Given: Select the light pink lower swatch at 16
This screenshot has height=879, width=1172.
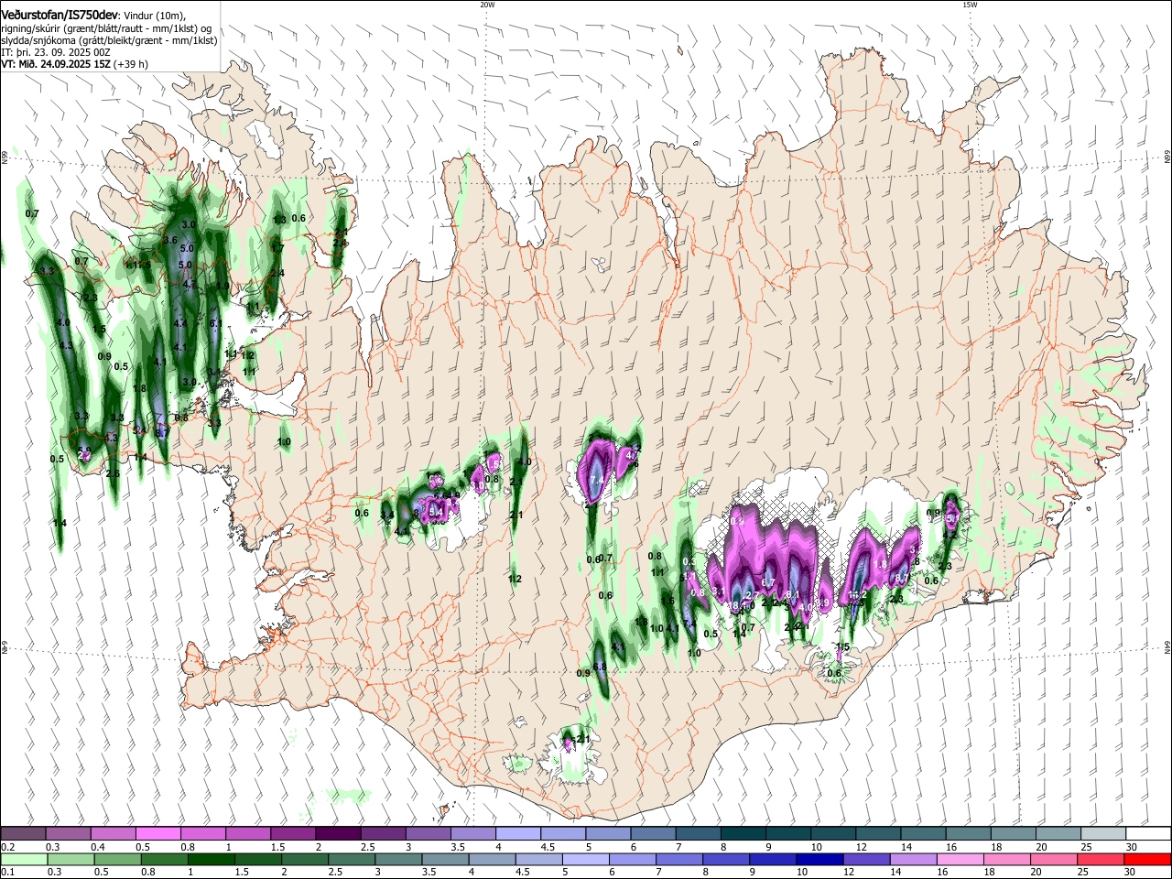Looking at the screenshot, I should [x=960, y=859].
